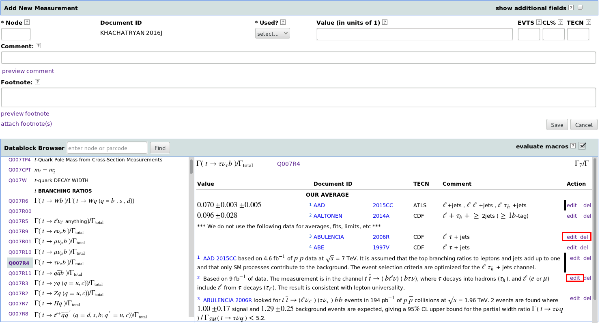Select the highlighted Q007R4 node in list
Viewport: 600px width, 324px height.
click(20, 263)
